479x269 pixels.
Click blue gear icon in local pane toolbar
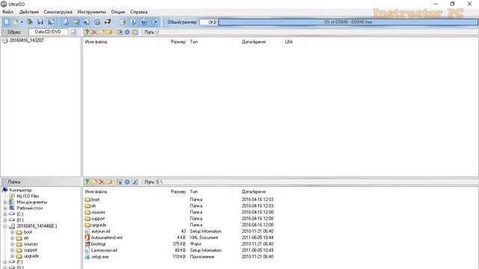(127, 182)
